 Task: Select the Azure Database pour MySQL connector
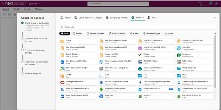pos(78,96)
